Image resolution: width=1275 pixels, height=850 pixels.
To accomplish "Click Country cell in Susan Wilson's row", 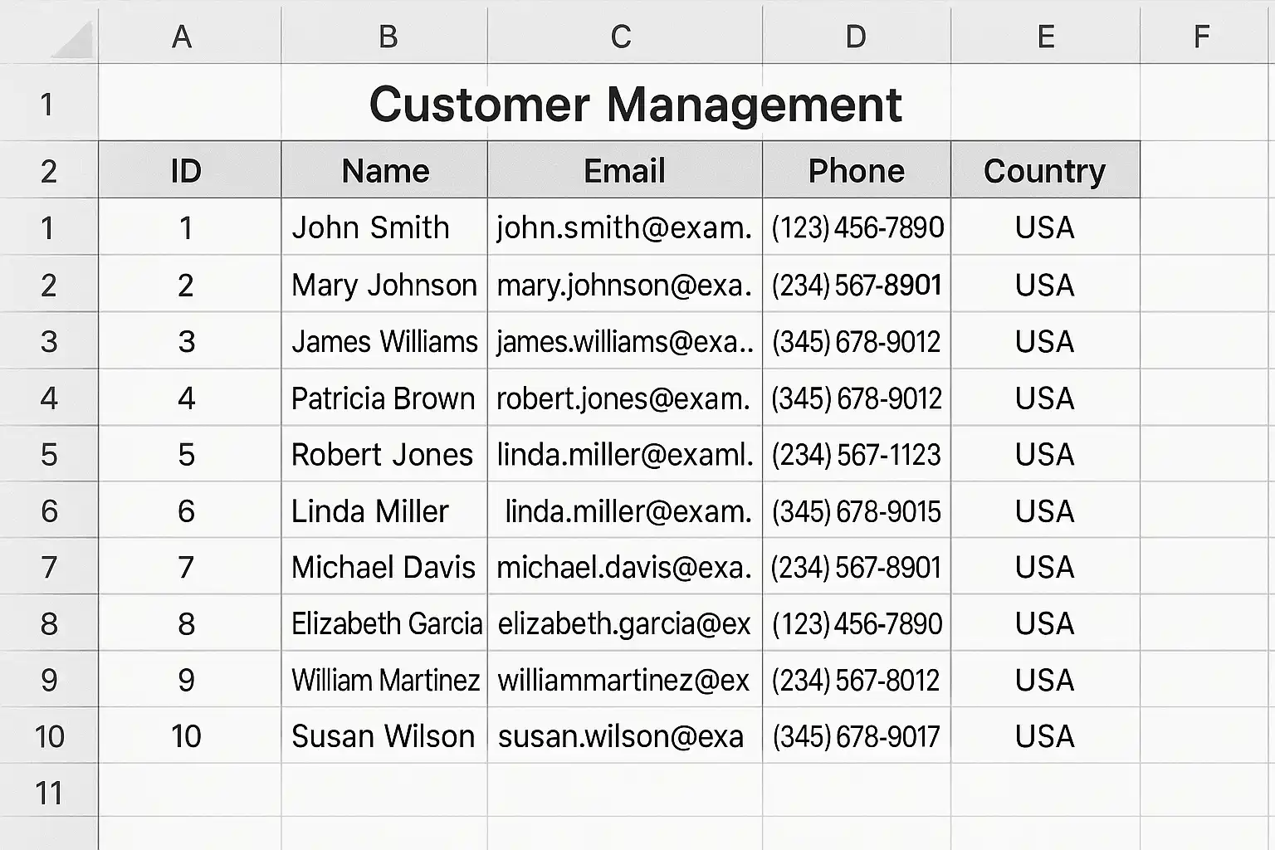I will [x=1044, y=736].
